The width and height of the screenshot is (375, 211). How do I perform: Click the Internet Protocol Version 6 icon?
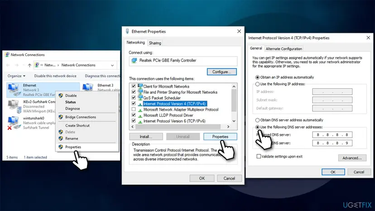click(x=140, y=121)
